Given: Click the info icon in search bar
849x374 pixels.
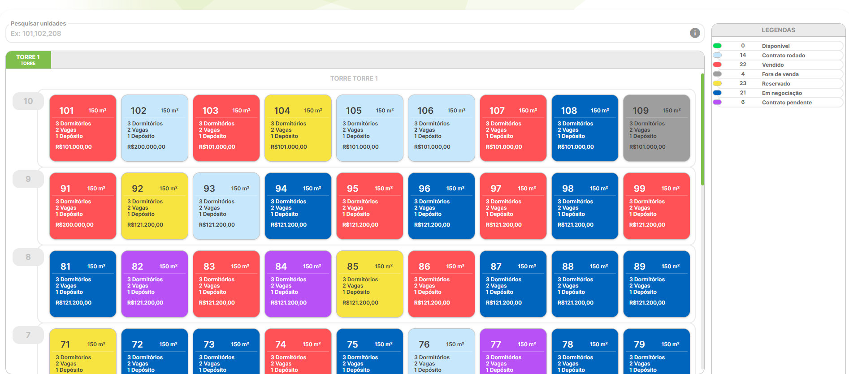Looking at the screenshot, I should coord(695,33).
